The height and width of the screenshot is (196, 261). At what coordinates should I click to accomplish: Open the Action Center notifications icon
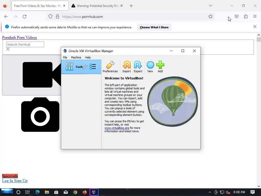tap(253, 192)
